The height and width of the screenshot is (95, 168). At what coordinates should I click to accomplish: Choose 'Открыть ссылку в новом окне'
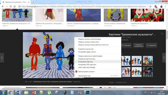coord(88,42)
